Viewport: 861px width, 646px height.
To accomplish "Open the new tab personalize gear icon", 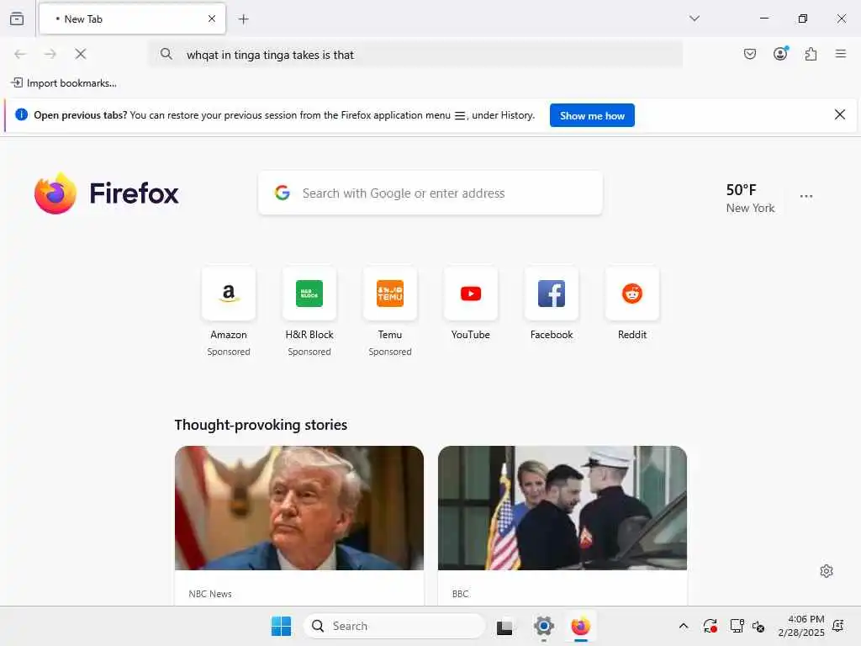I will pyautogui.click(x=826, y=571).
